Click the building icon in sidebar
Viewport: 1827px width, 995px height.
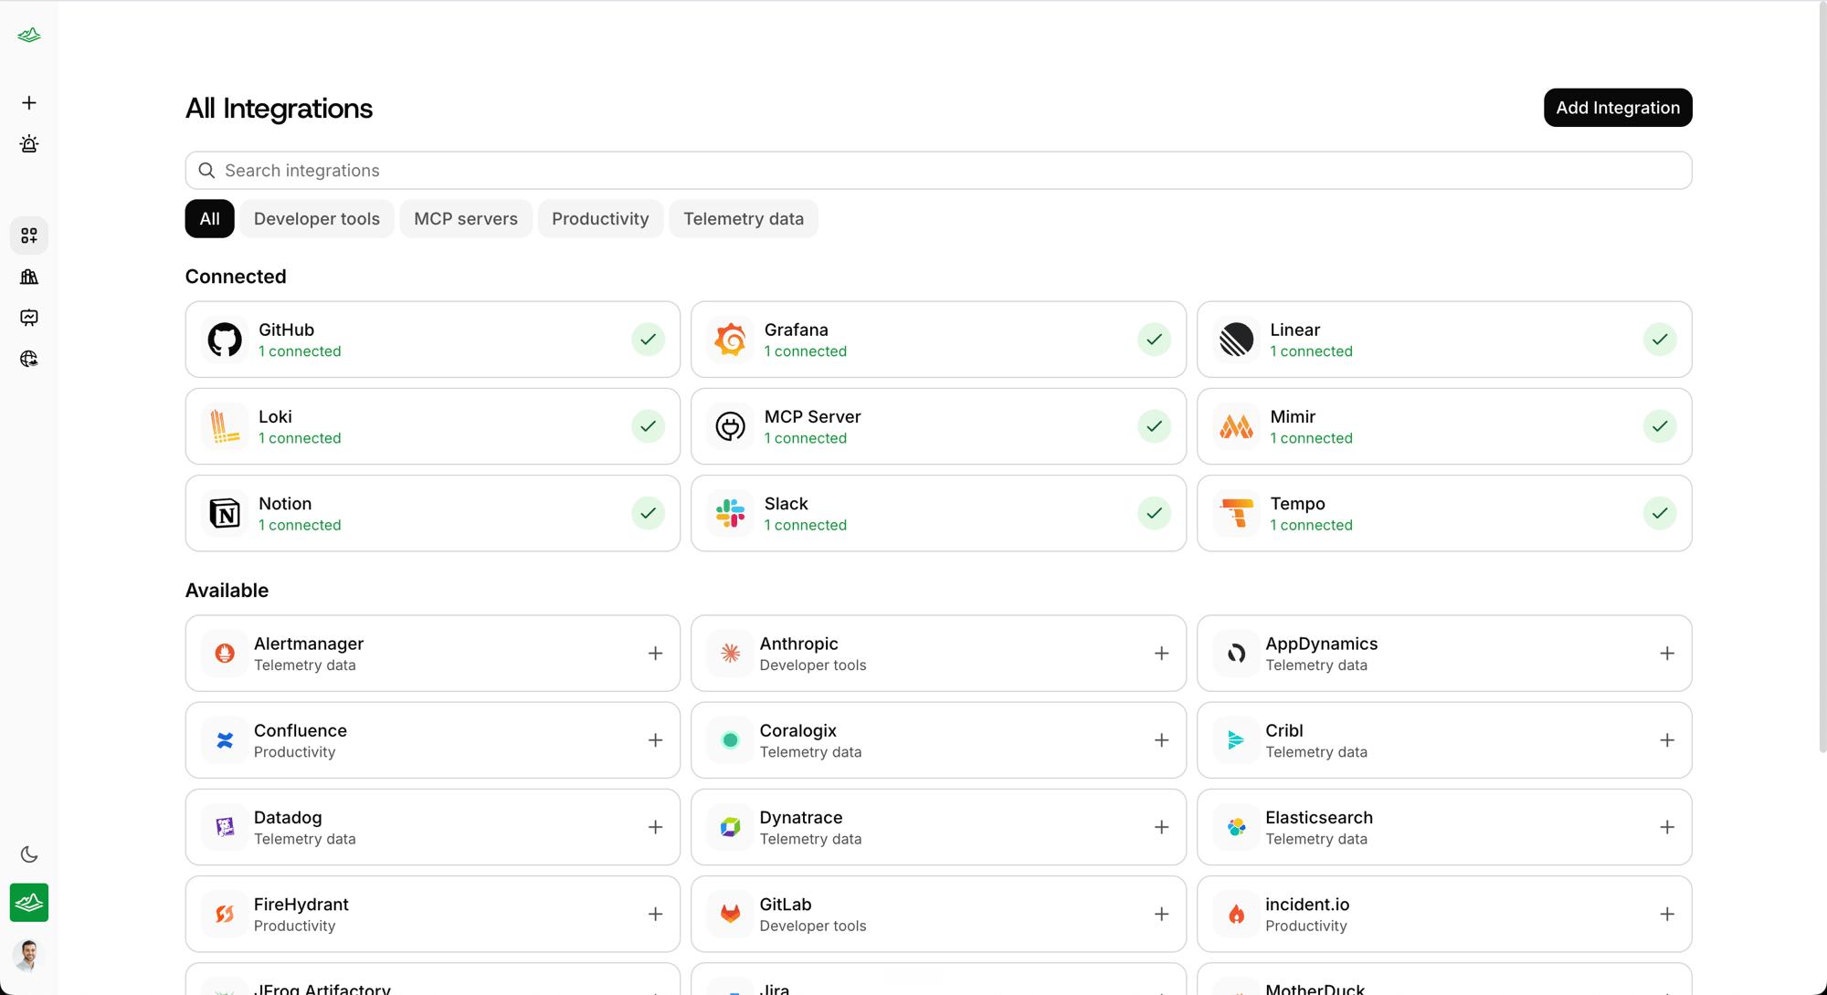(x=29, y=277)
